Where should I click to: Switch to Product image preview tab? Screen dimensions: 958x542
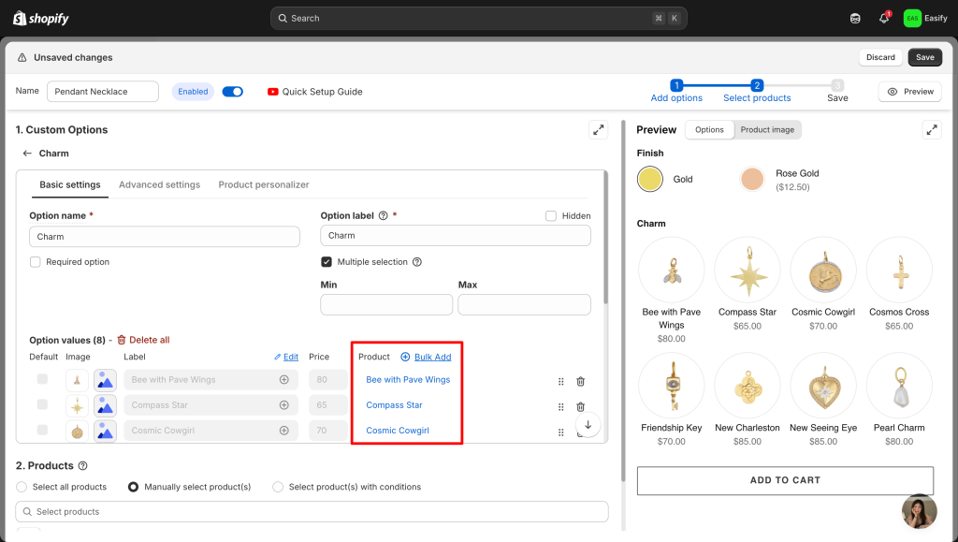click(x=767, y=130)
